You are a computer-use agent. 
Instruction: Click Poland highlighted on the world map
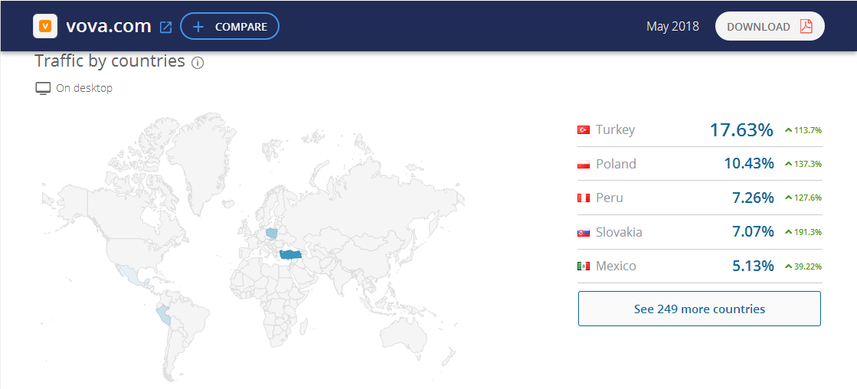click(272, 234)
